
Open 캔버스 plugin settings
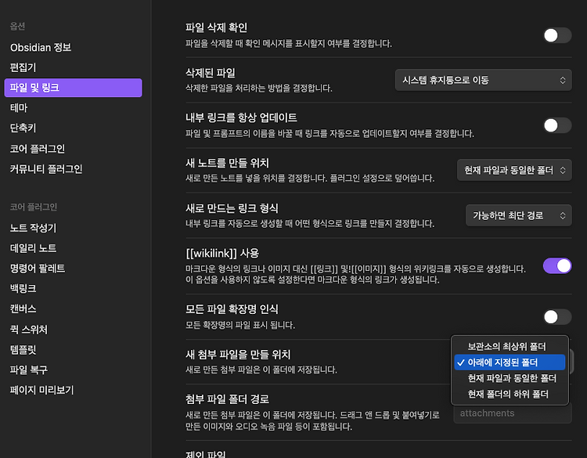point(23,308)
